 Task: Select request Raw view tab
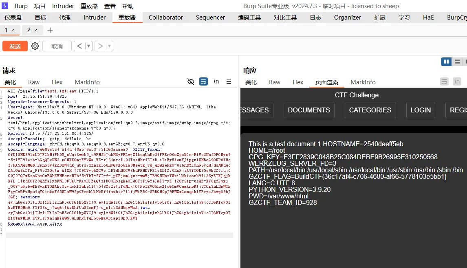(34, 82)
